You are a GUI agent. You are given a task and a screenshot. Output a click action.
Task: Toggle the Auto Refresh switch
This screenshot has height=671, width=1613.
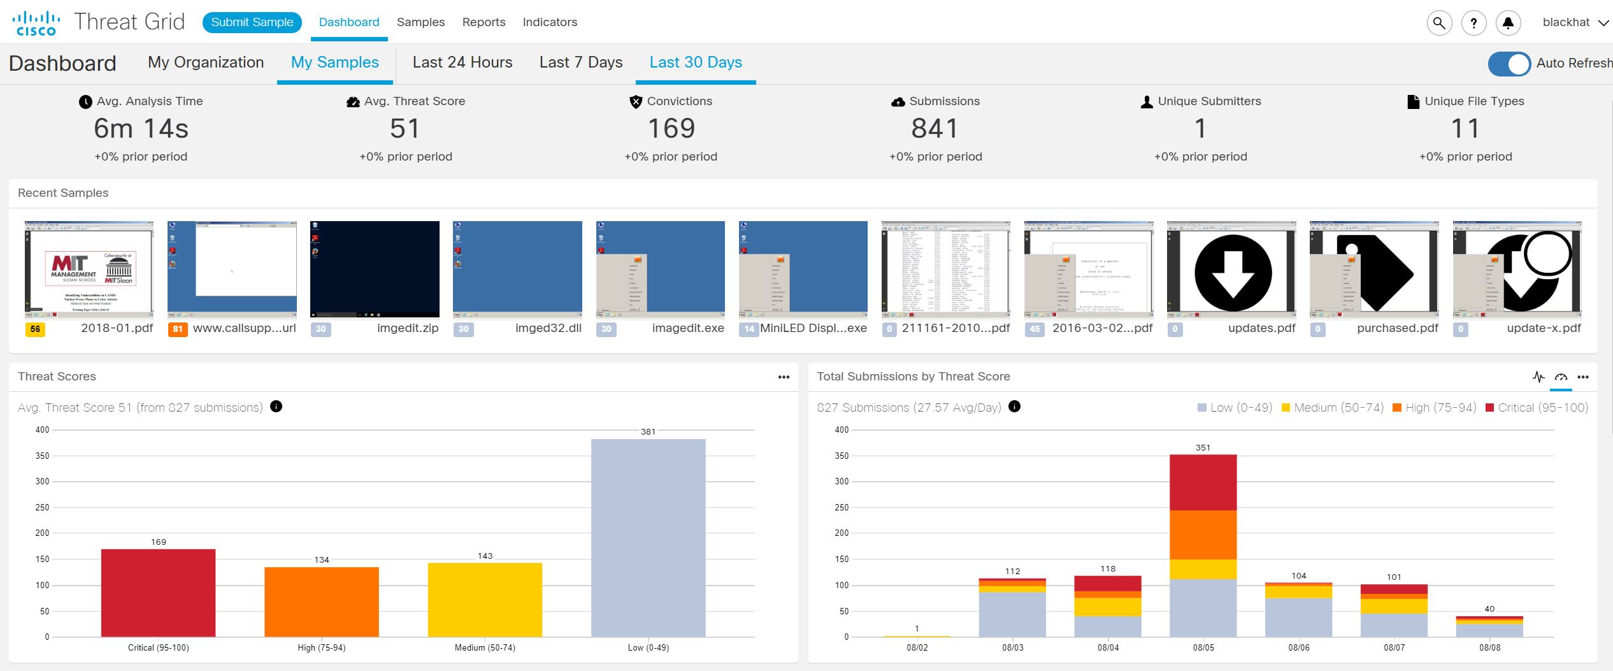coord(1509,63)
